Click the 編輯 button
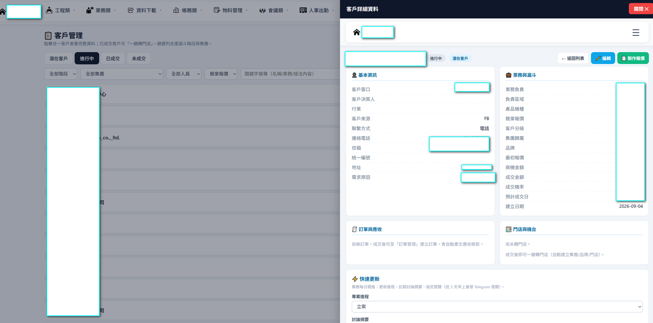The width and height of the screenshot is (653, 323). [x=603, y=58]
